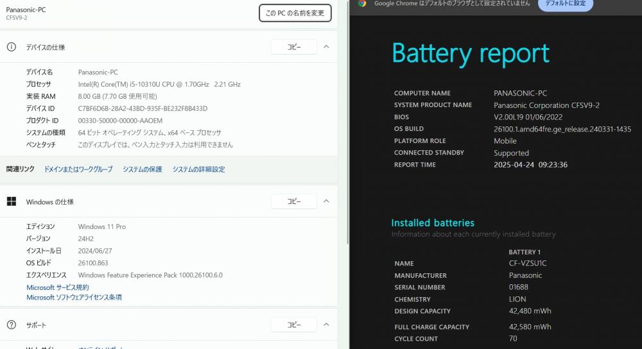Select the connected standby Supported value
The height and width of the screenshot is (349, 642).
(x=511, y=153)
